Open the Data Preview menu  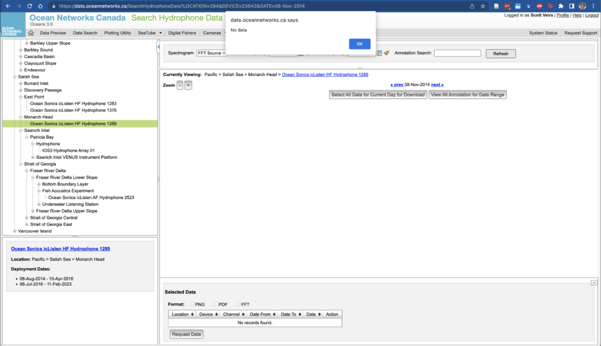(53, 33)
